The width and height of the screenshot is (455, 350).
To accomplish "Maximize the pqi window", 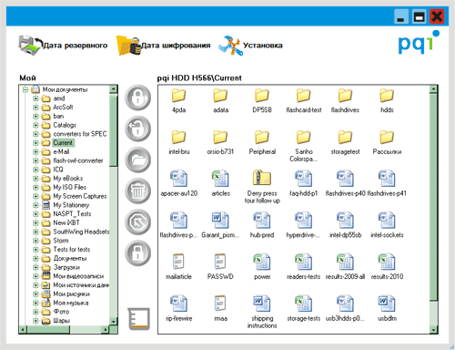I will tap(420, 16).
